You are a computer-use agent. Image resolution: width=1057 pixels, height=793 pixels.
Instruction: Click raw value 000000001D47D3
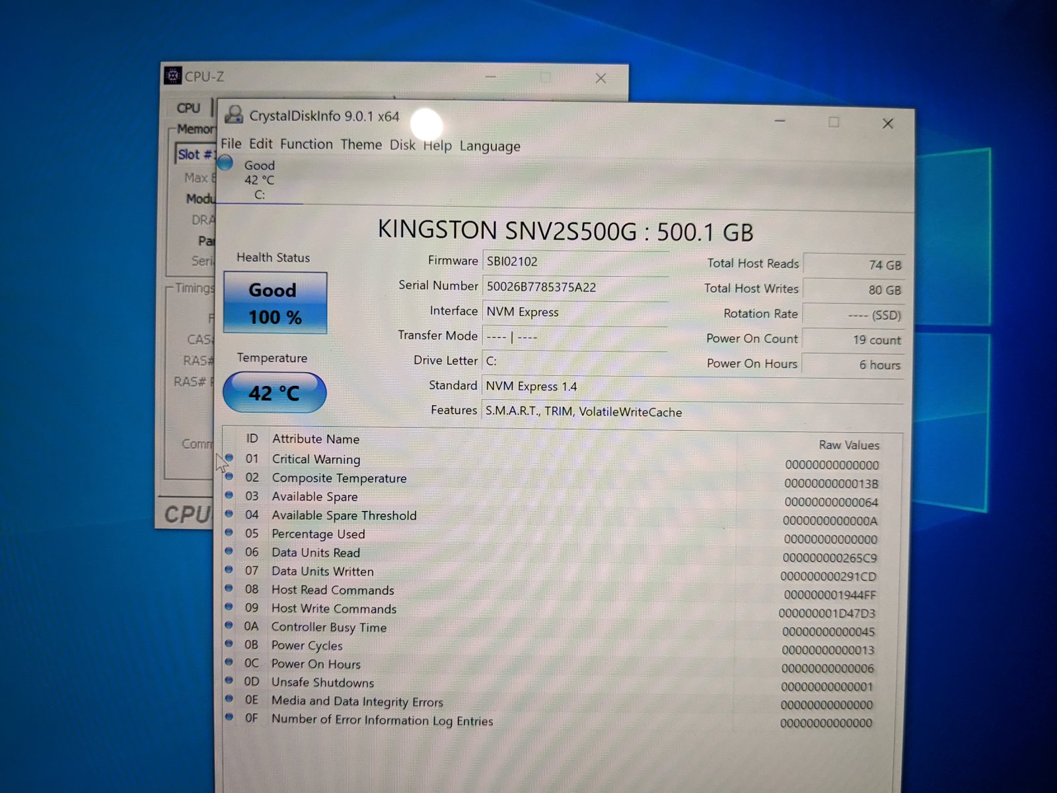tap(827, 613)
